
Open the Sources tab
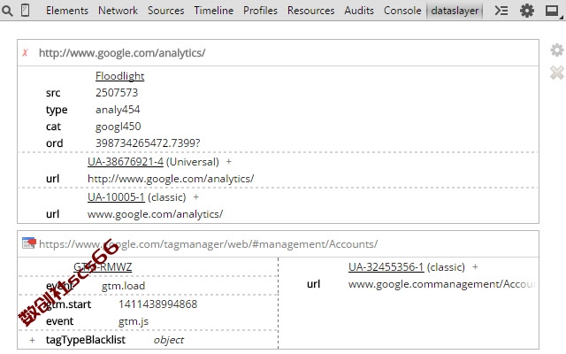(166, 11)
